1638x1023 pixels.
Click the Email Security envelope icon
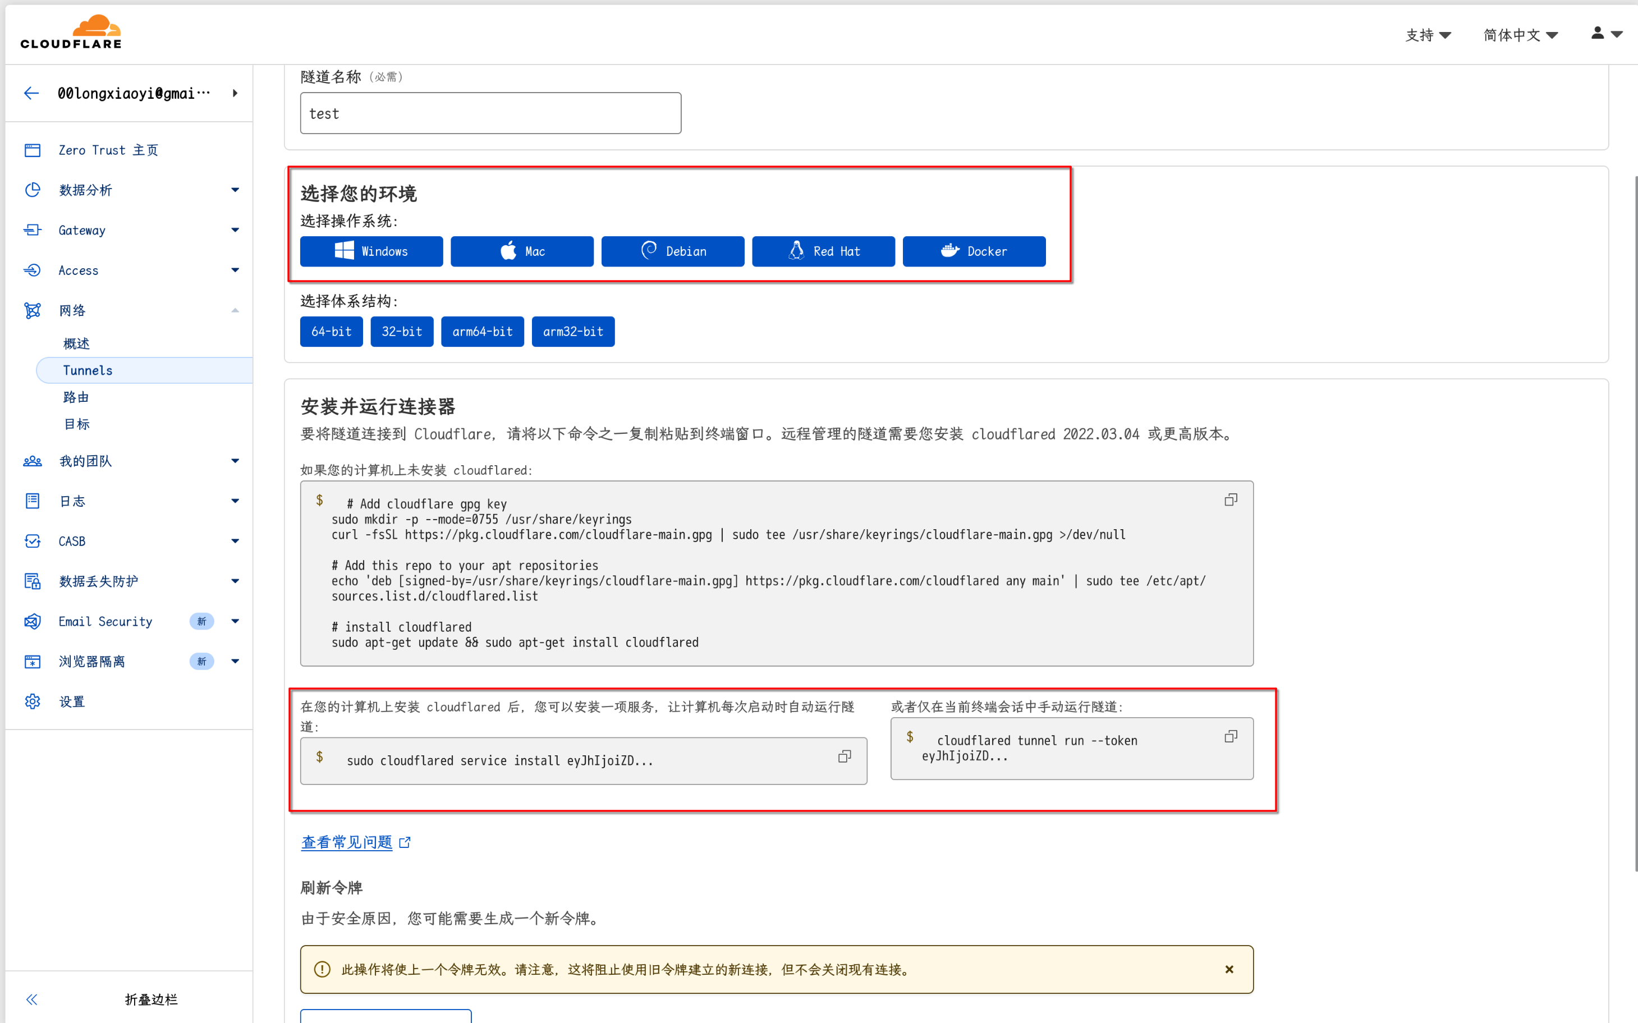click(x=33, y=621)
